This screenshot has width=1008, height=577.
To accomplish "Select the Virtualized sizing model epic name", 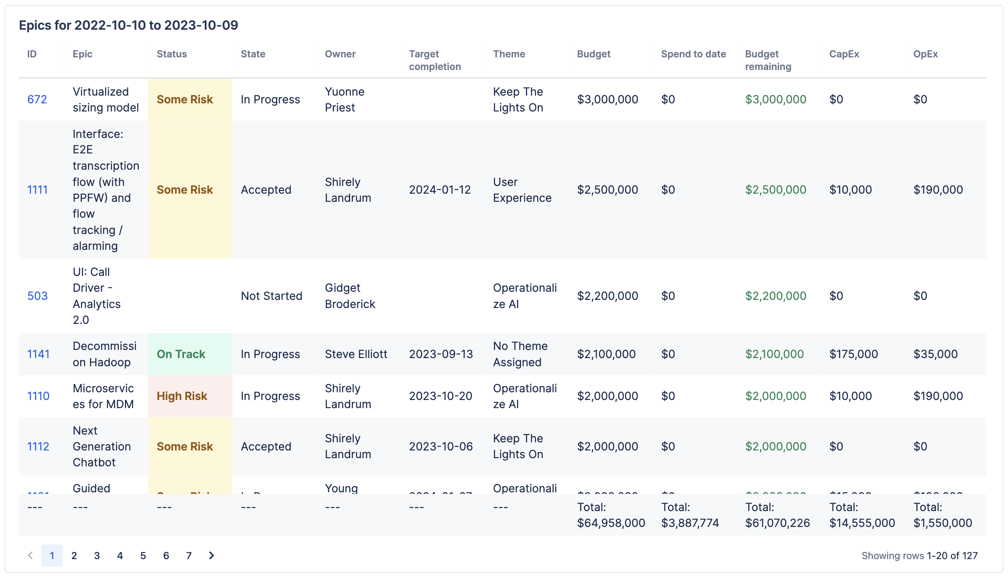I will coord(106,99).
